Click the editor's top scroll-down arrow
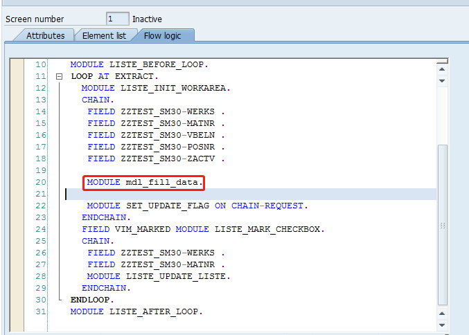Screen dimensions: 469x335 click(x=442, y=81)
